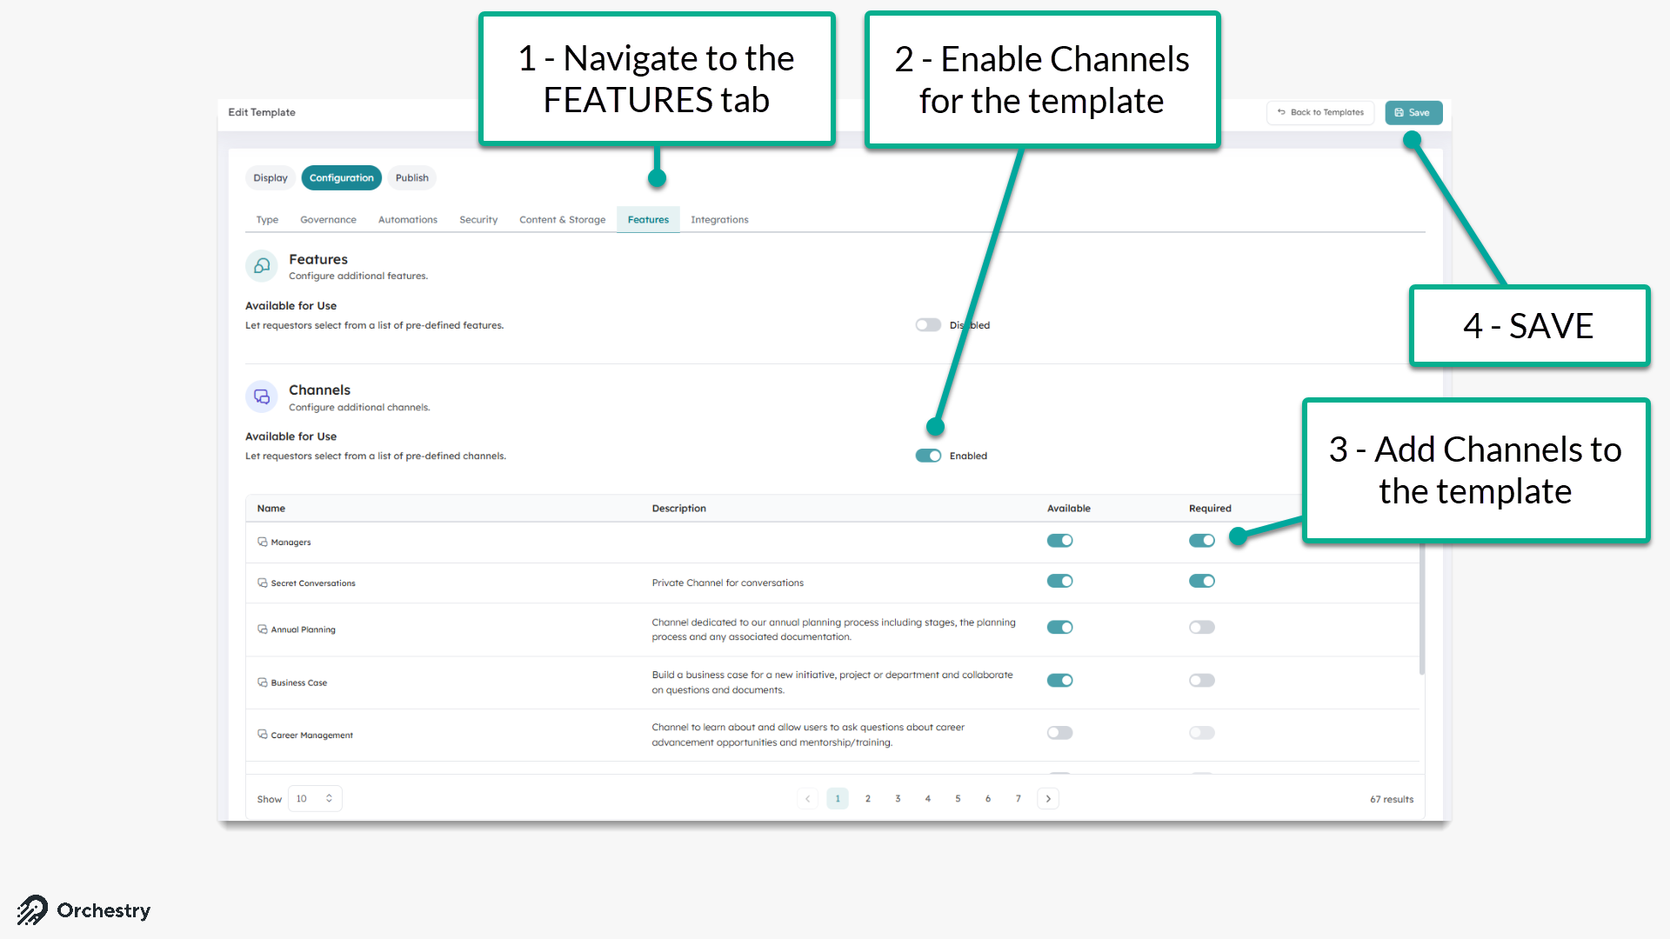Go to page 2
Image resolution: width=1670 pixels, height=939 pixels.
(x=868, y=798)
